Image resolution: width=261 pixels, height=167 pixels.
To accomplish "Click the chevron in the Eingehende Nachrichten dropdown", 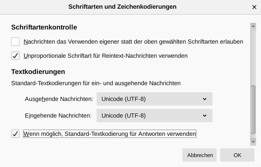I will [205, 115].
